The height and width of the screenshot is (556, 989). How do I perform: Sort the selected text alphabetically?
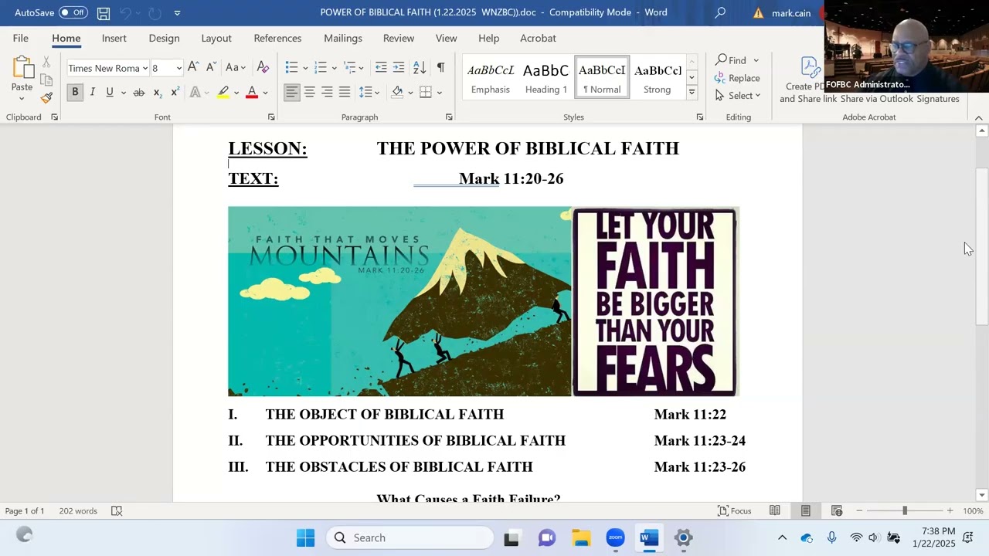[419, 68]
